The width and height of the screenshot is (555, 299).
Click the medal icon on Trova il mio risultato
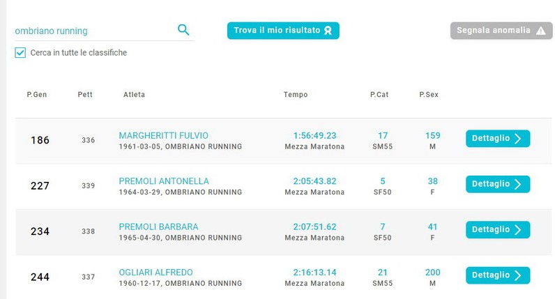(328, 31)
